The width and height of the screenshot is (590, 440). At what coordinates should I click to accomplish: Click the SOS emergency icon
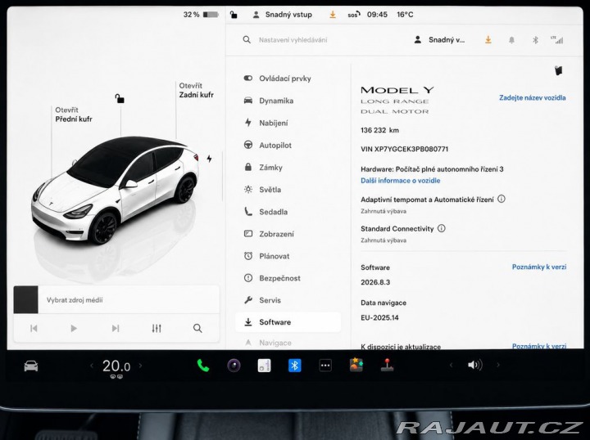pyautogui.click(x=354, y=15)
